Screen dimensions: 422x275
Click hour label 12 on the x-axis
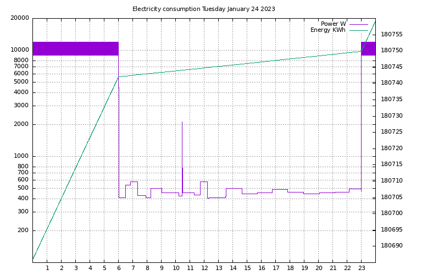204,268
